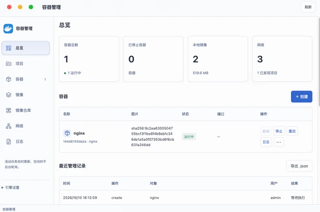Select the 网络 summary card

click(282, 59)
